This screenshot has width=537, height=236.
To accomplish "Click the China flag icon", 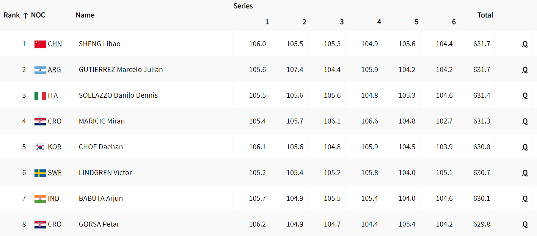I will click(40, 44).
